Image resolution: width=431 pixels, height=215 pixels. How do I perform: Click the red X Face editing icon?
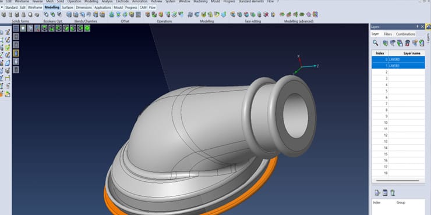[266, 15]
